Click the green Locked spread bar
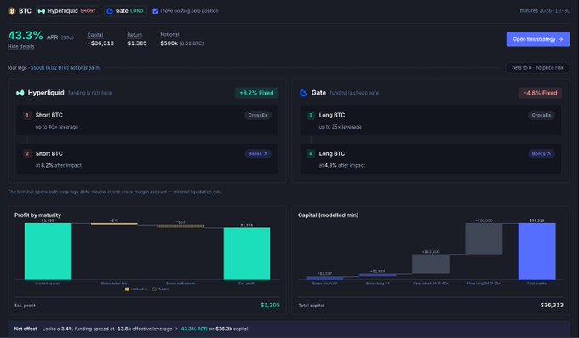The width and height of the screenshot is (579, 338). pos(48,251)
